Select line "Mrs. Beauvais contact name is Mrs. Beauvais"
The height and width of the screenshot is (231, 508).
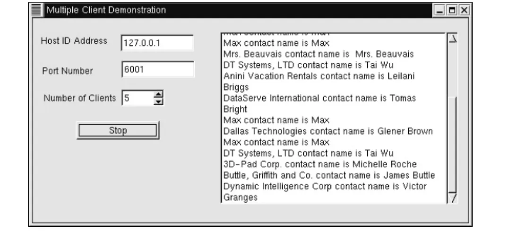[x=319, y=54]
